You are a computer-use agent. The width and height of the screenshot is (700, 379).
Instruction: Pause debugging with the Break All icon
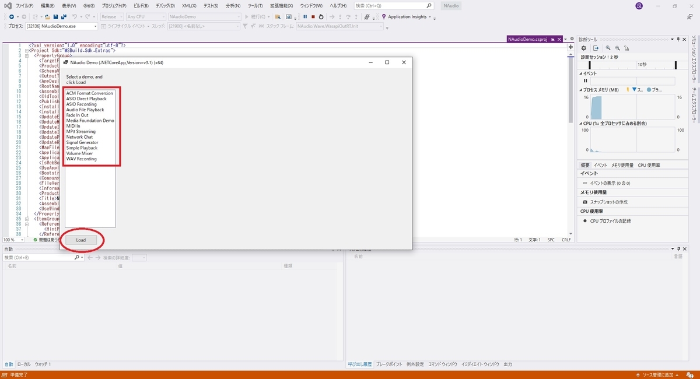(x=305, y=17)
